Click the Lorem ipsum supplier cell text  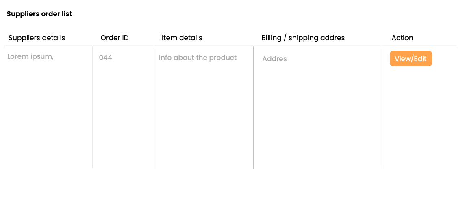[x=30, y=56]
